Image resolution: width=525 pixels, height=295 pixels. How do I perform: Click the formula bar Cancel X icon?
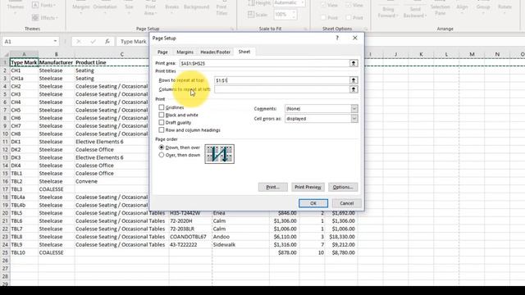point(79,42)
